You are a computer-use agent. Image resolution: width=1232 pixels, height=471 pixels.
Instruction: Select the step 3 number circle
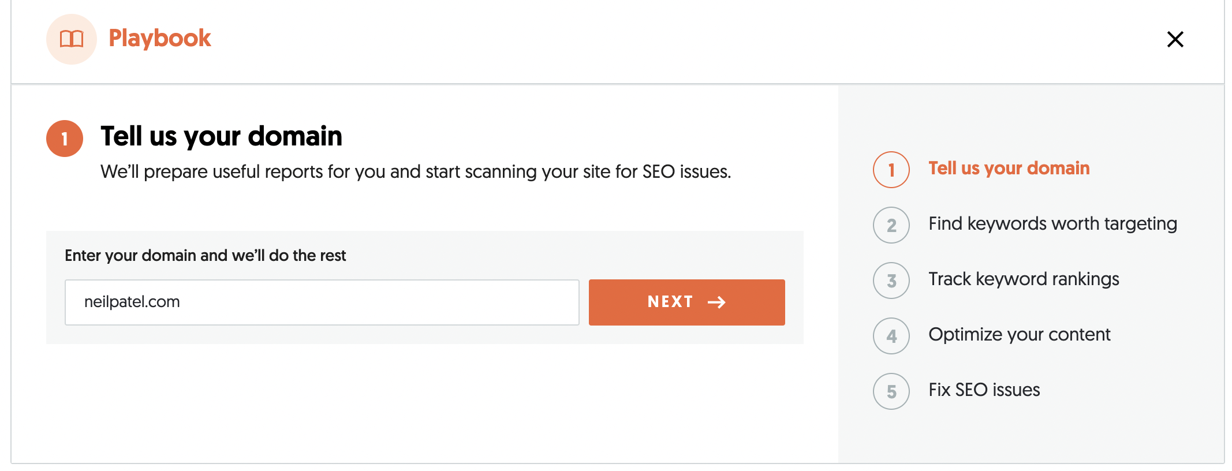coord(891,281)
